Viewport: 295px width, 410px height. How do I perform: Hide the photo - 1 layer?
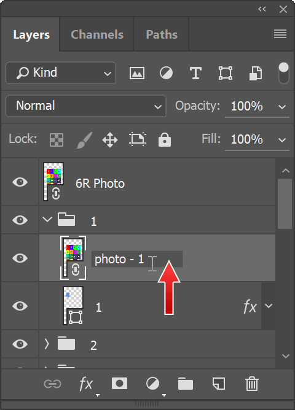(x=20, y=258)
